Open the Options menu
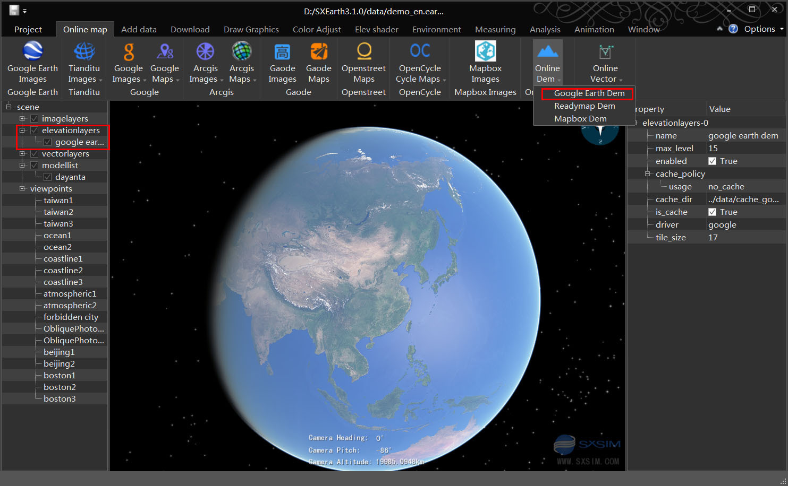This screenshot has width=788, height=486. (759, 29)
